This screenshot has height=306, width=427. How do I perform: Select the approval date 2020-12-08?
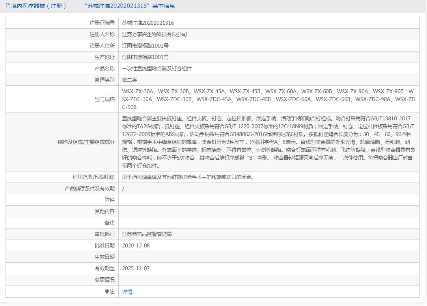136,246
